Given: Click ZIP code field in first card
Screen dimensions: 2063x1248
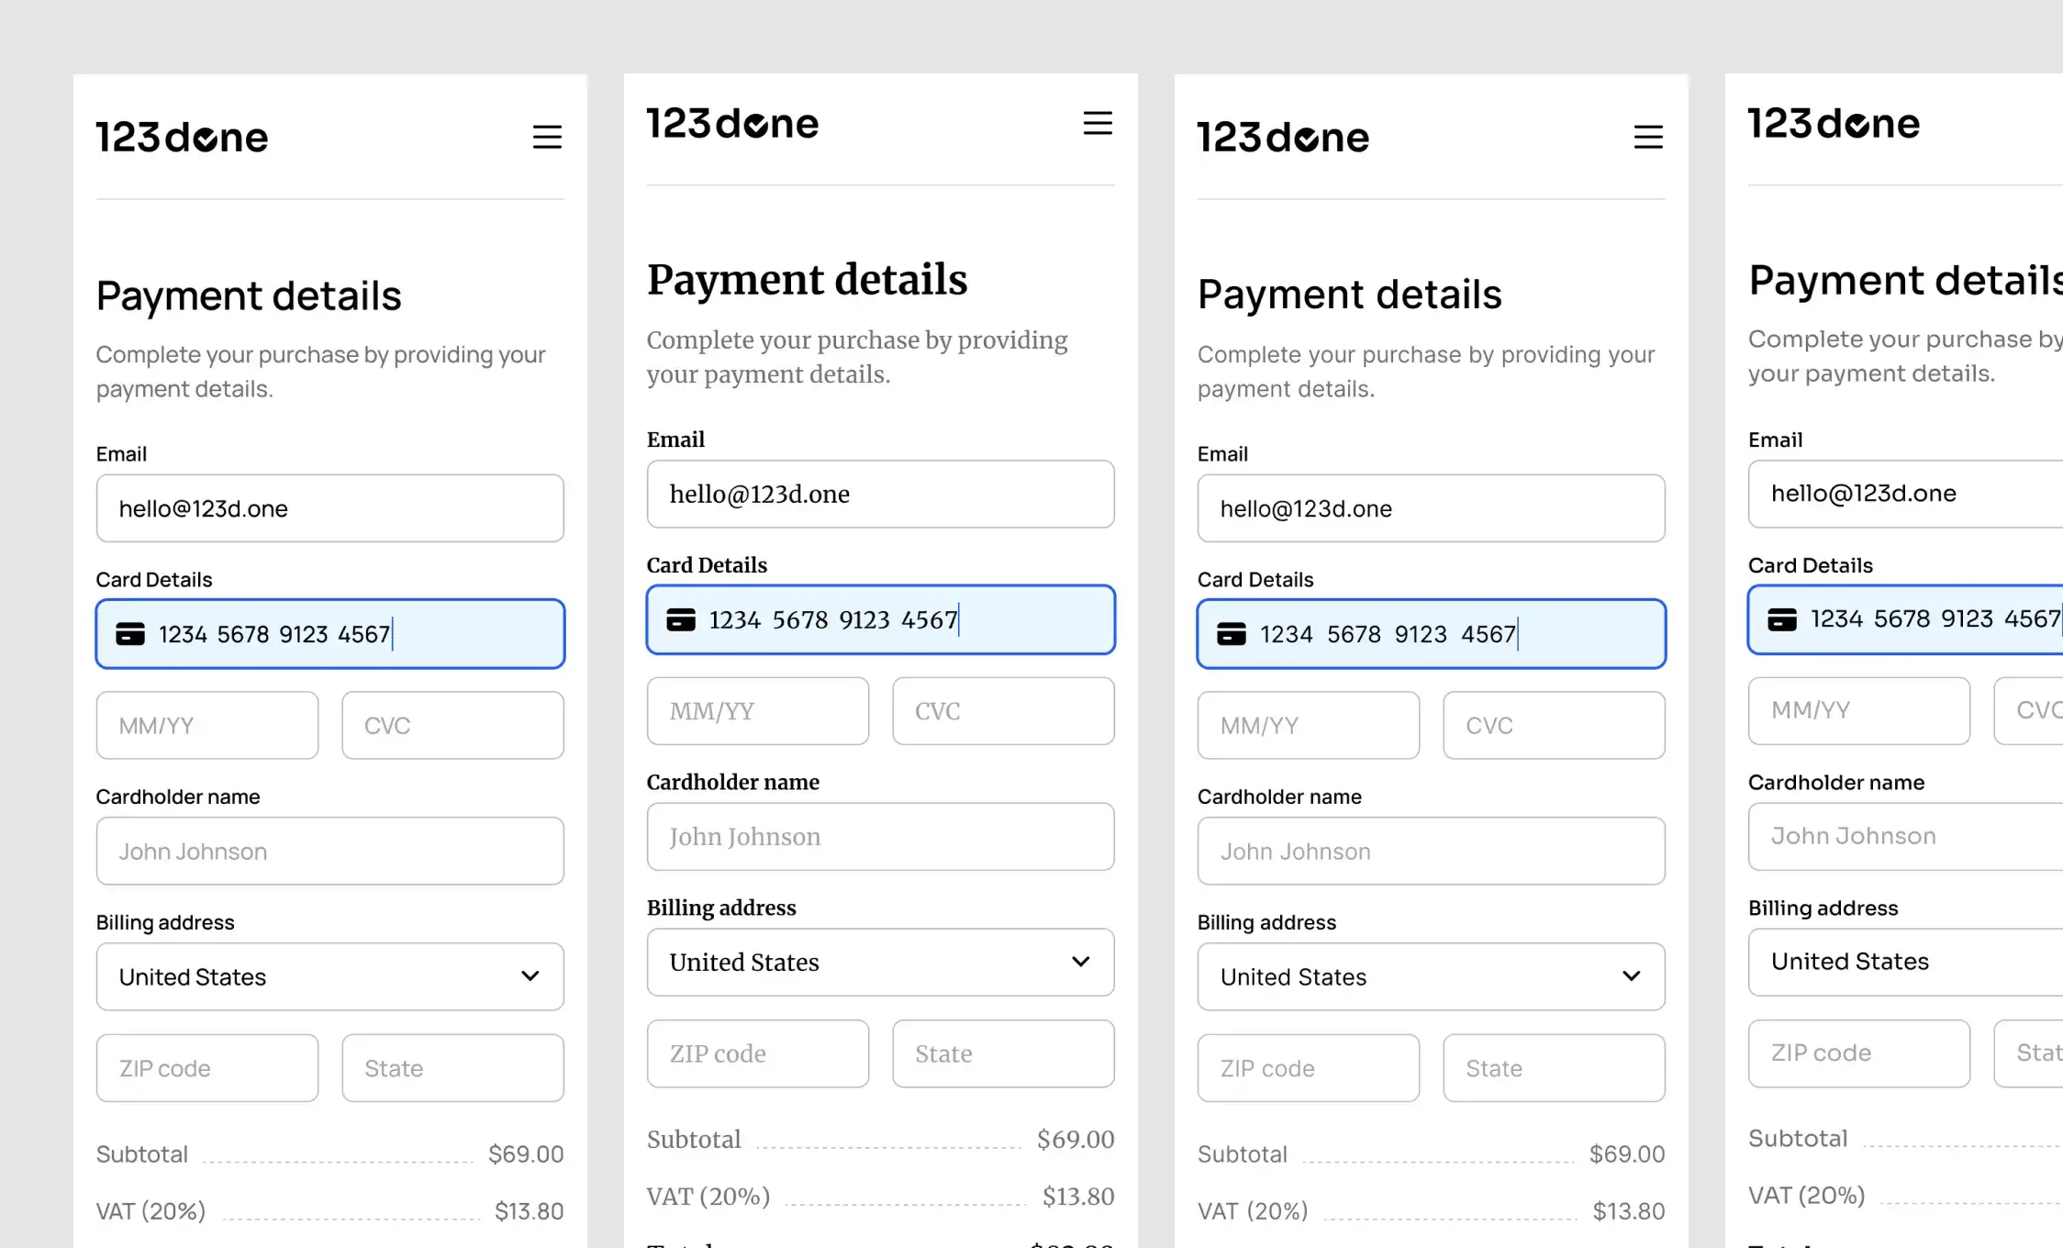Looking at the screenshot, I should coord(207,1068).
